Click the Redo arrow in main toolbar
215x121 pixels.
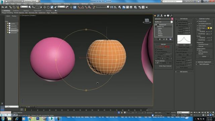tap(6, 7)
